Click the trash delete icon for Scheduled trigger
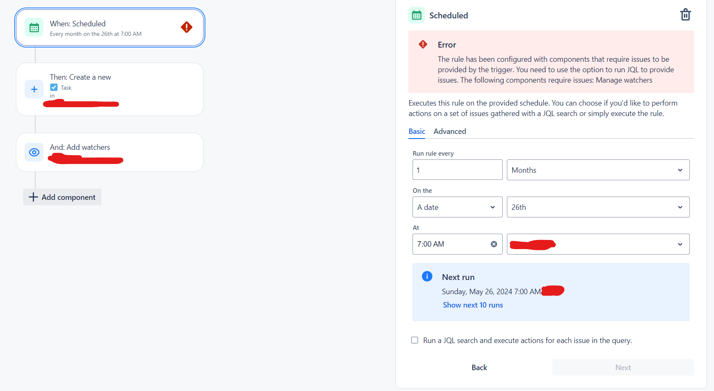 pyautogui.click(x=685, y=15)
